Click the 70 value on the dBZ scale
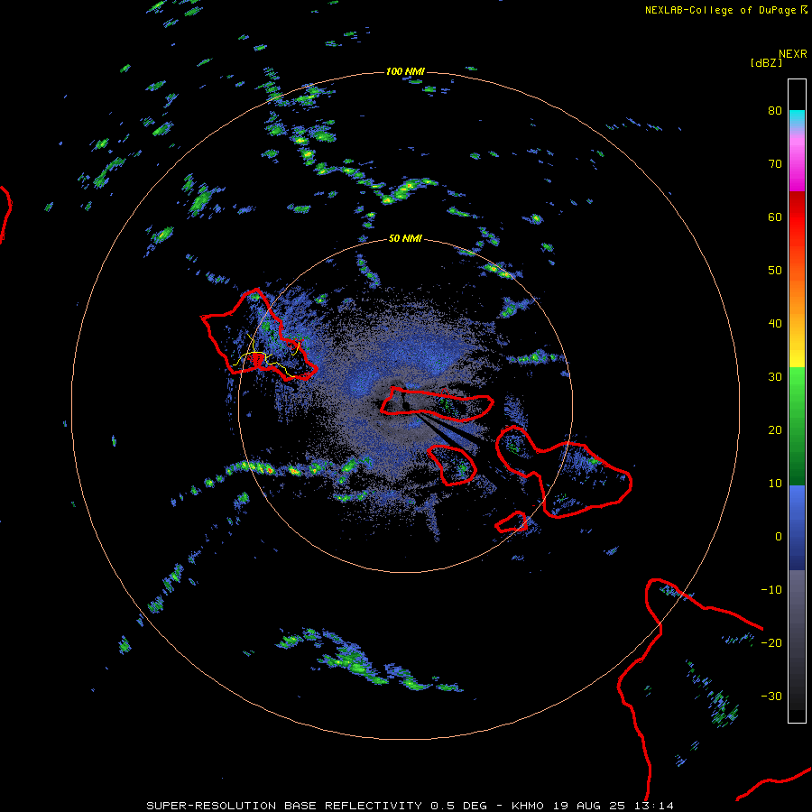This screenshot has height=812, width=812. click(775, 163)
